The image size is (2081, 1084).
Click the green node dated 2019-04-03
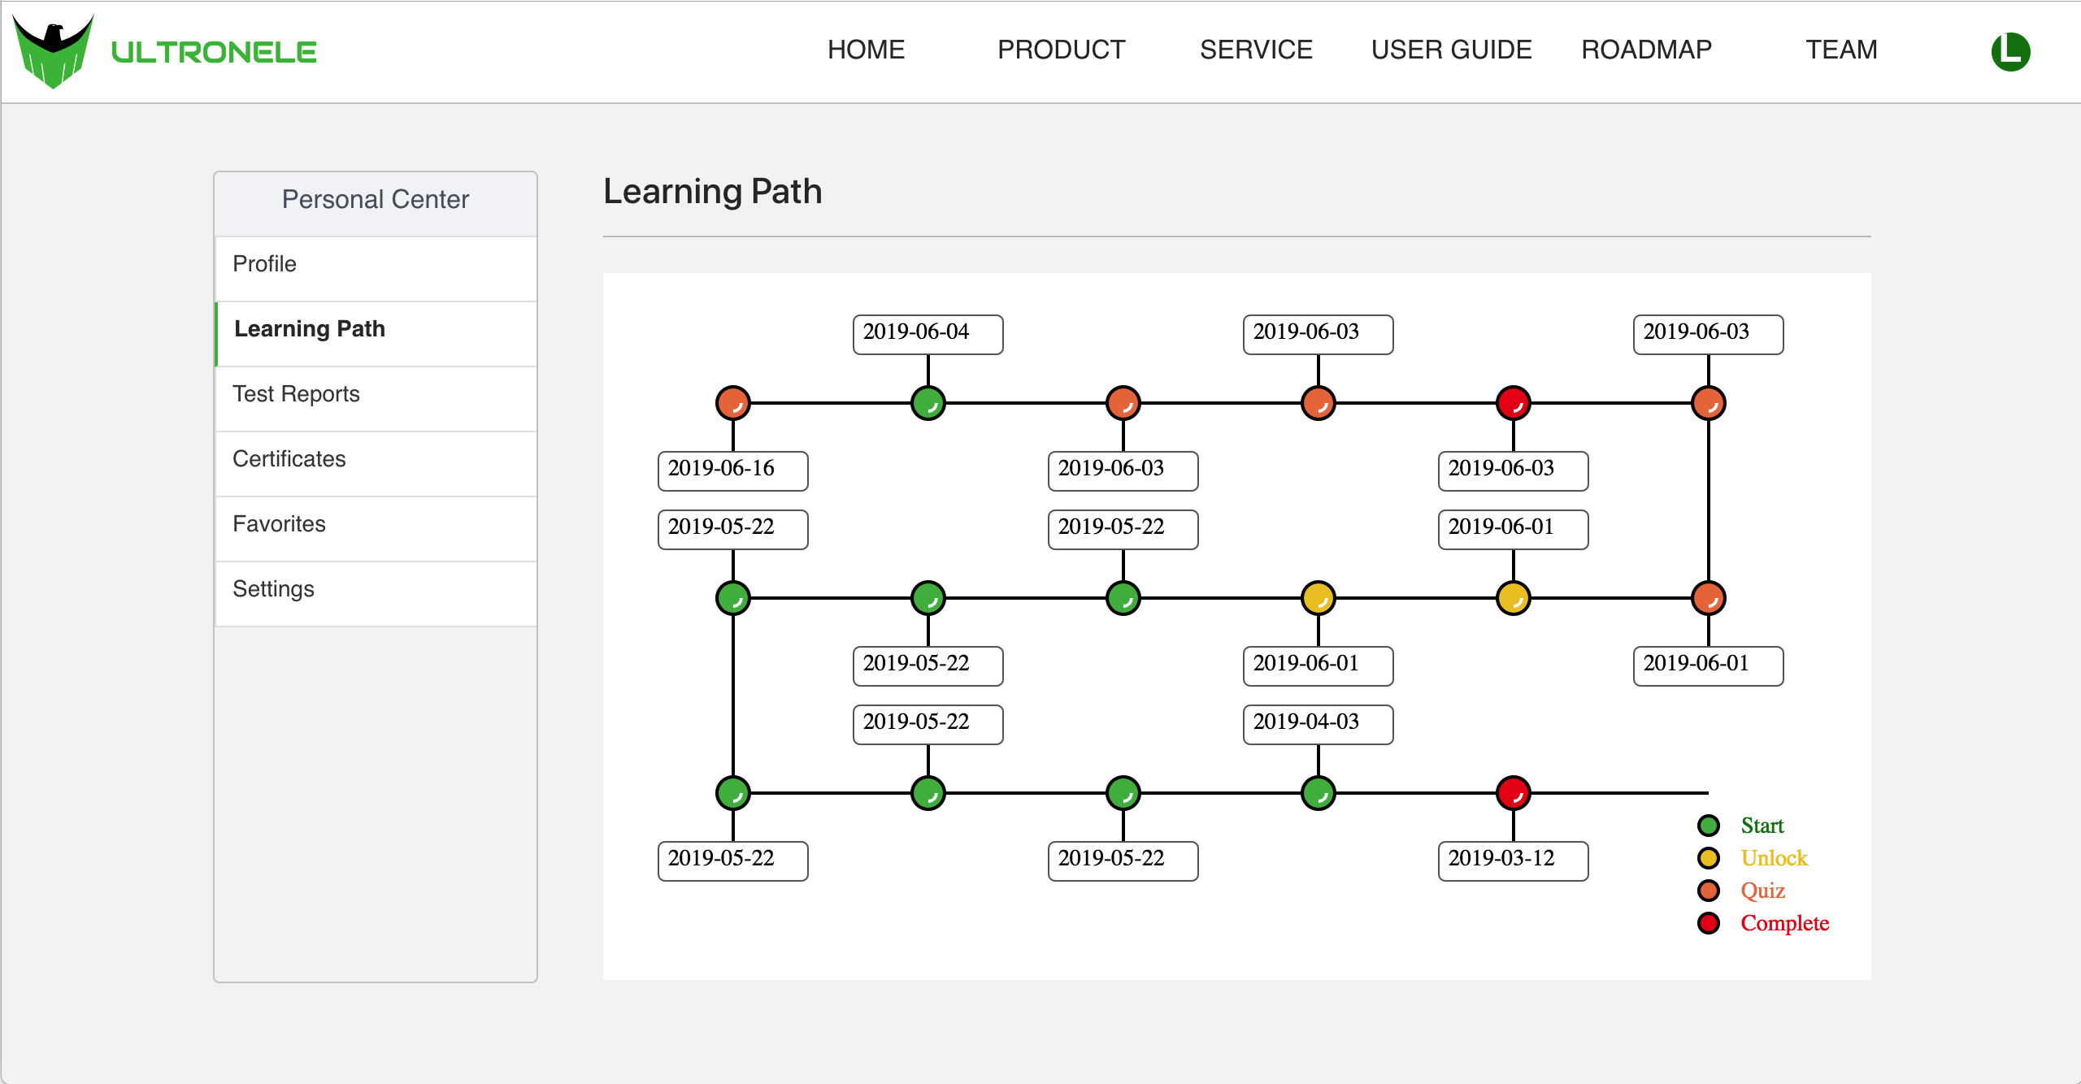(1318, 793)
